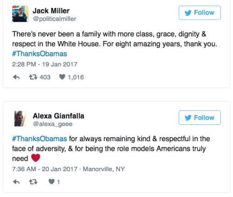Retweet Jack Miller's tweet with 403 retweets
233x197 pixels.
point(33,77)
